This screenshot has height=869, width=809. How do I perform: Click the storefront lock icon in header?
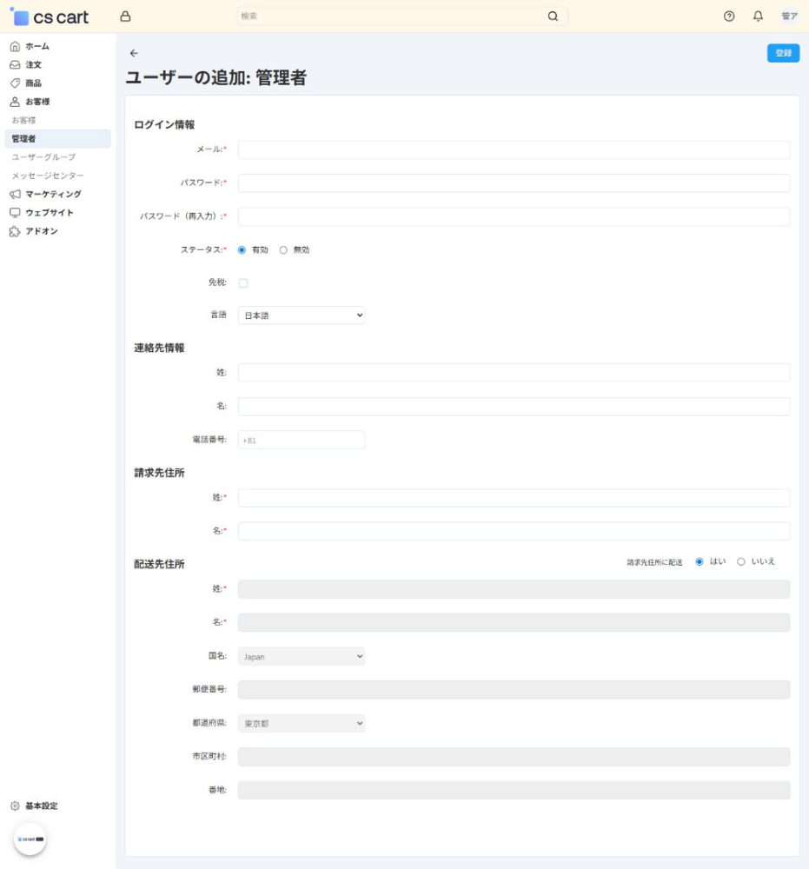pyautogui.click(x=124, y=16)
